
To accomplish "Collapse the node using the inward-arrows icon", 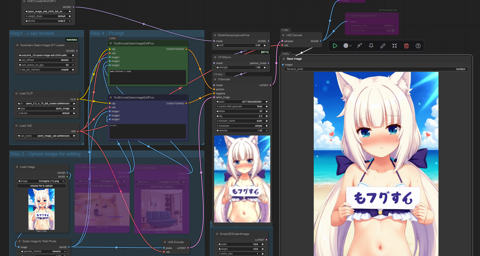I will pos(395,46).
